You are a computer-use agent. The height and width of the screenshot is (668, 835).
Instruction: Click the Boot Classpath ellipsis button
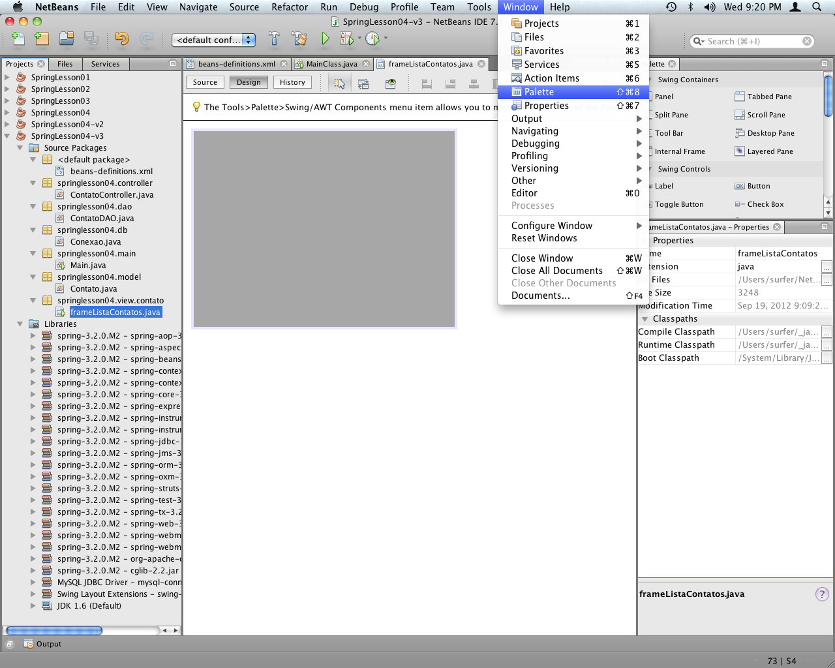pyautogui.click(x=827, y=358)
